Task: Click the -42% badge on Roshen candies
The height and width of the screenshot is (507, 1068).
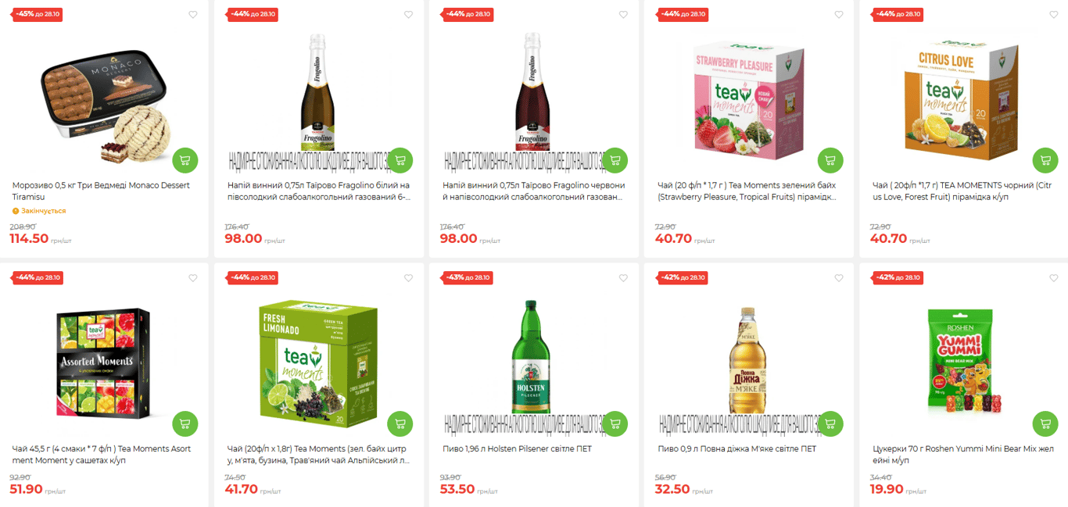Action: [898, 277]
